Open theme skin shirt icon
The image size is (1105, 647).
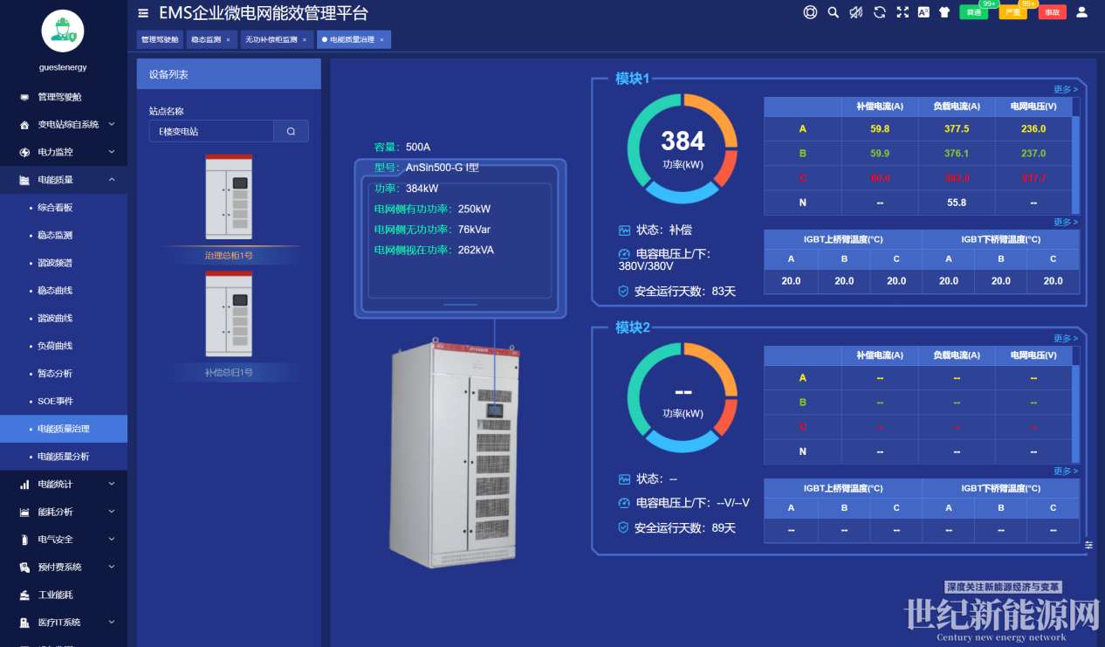[944, 12]
